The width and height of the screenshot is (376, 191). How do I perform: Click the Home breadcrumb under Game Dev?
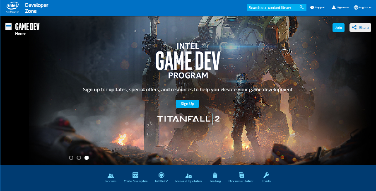coord(20,34)
